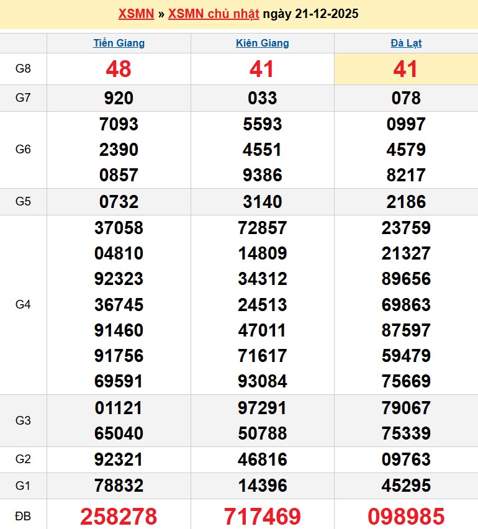This screenshot has width=478, height=529.
Task: Open the Kiên Giang province link
Action: [x=262, y=43]
